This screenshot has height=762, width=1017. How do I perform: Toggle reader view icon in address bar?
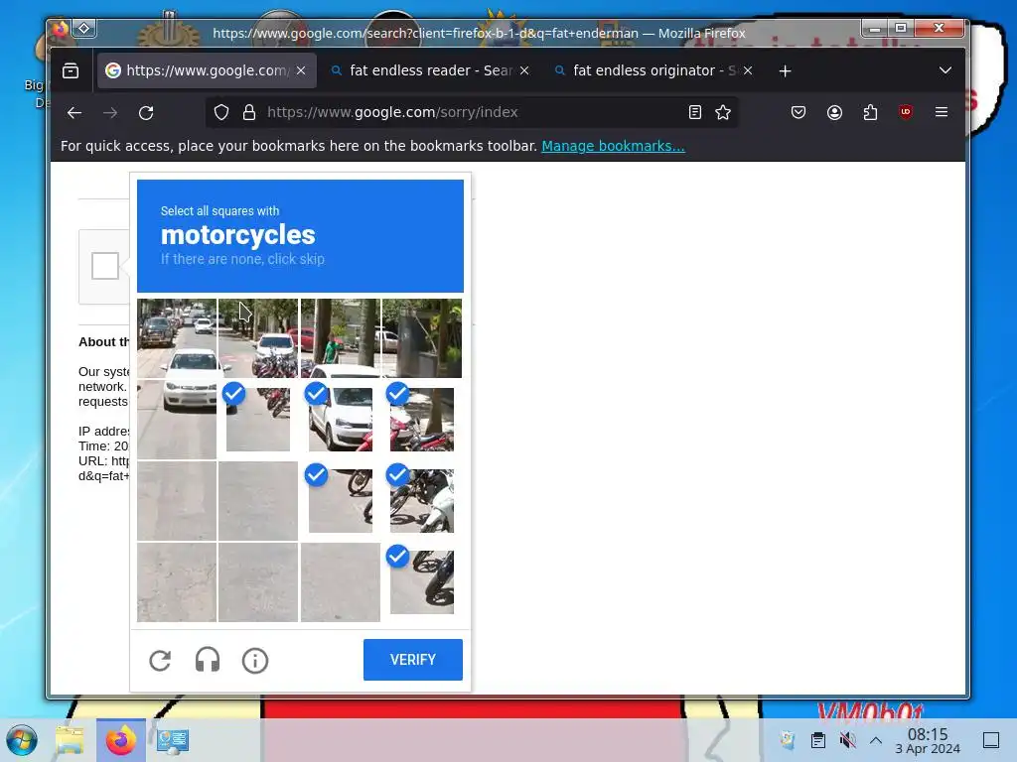694,113
